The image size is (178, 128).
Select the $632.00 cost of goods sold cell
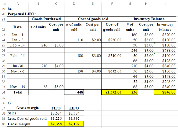[x=112, y=71]
